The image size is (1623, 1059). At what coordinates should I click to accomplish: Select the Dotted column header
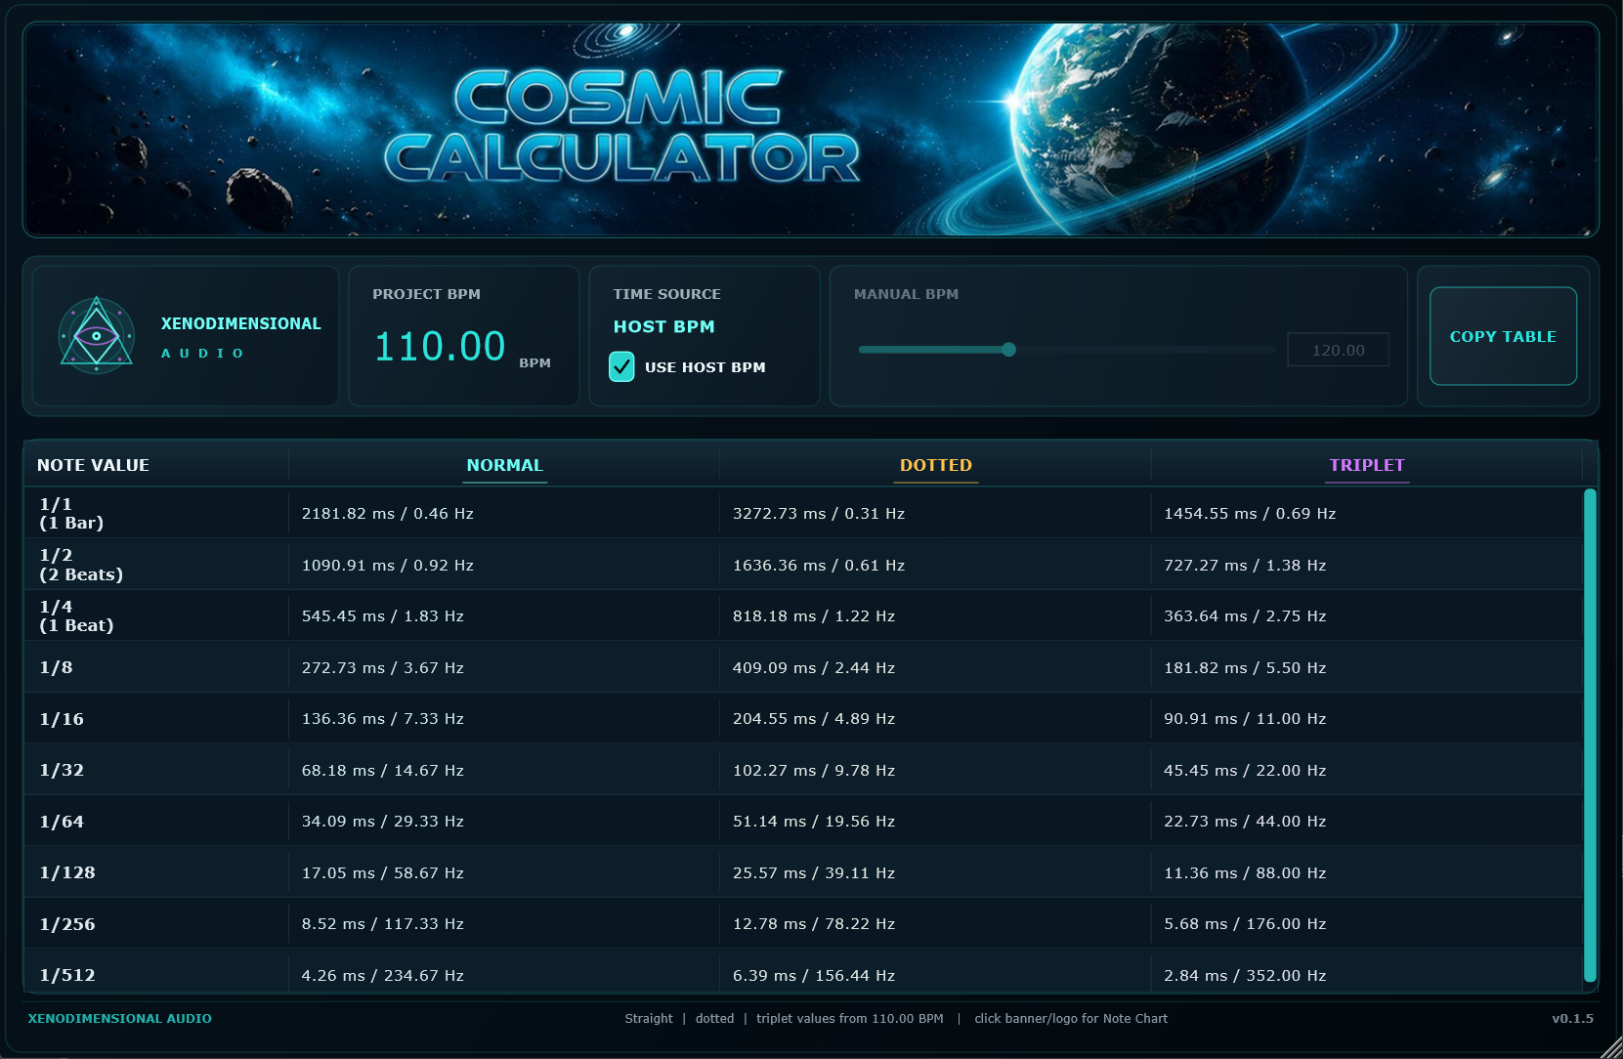[935, 466]
